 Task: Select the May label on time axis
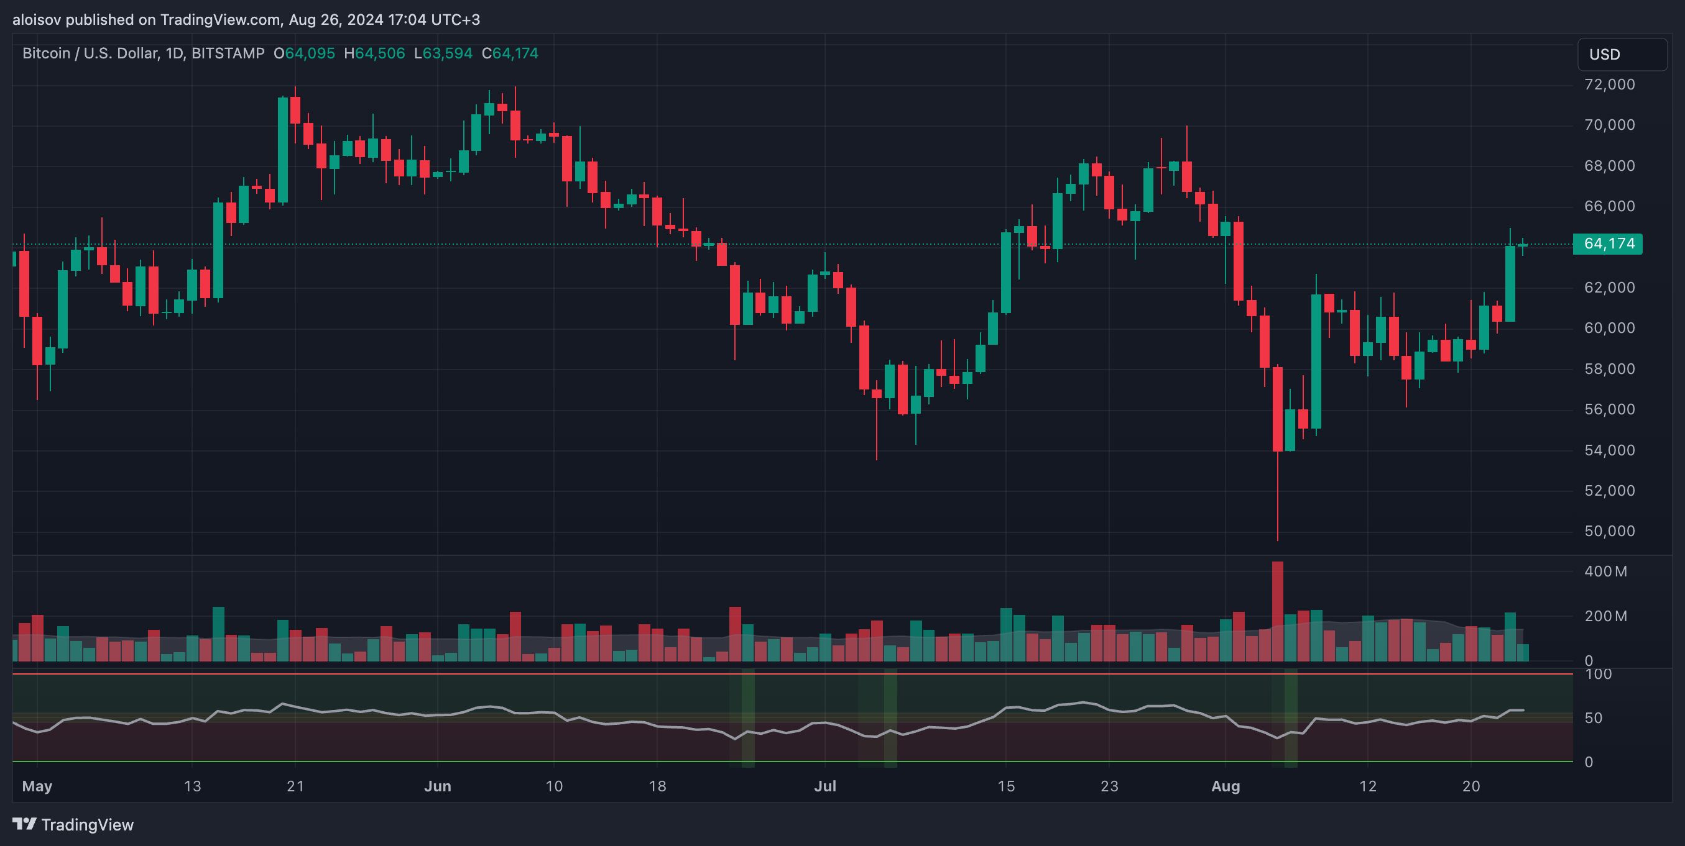[x=37, y=786]
